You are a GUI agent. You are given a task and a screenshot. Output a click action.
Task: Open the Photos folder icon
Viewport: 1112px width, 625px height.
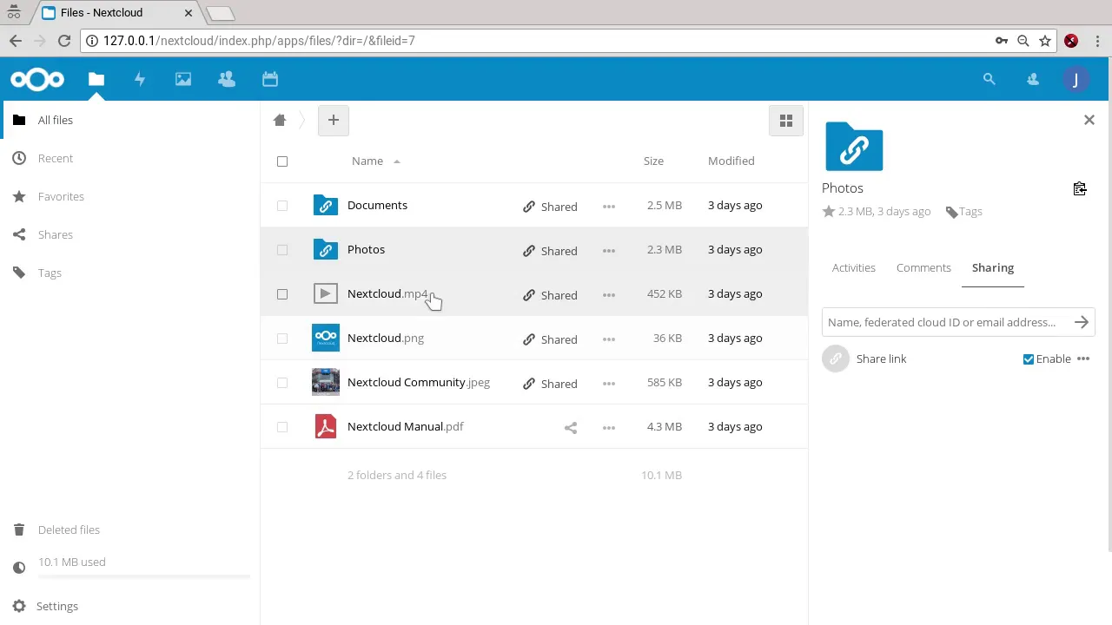point(326,249)
